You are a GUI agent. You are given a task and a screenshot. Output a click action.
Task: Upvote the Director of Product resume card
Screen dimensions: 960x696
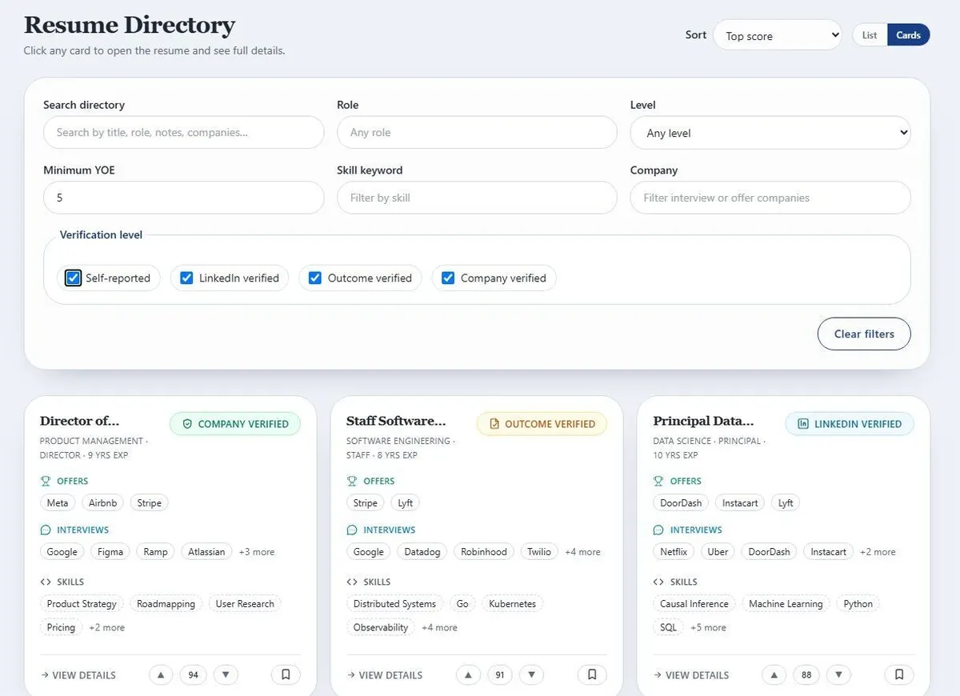161,675
